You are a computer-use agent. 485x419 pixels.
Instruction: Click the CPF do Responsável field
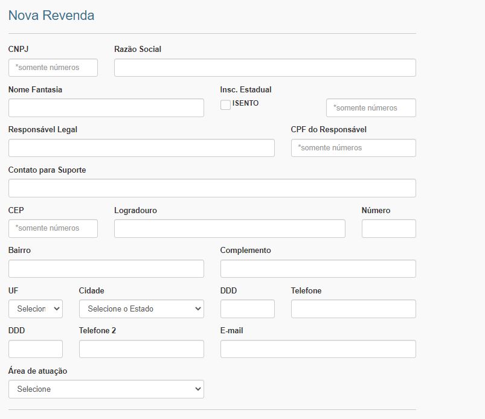353,148
